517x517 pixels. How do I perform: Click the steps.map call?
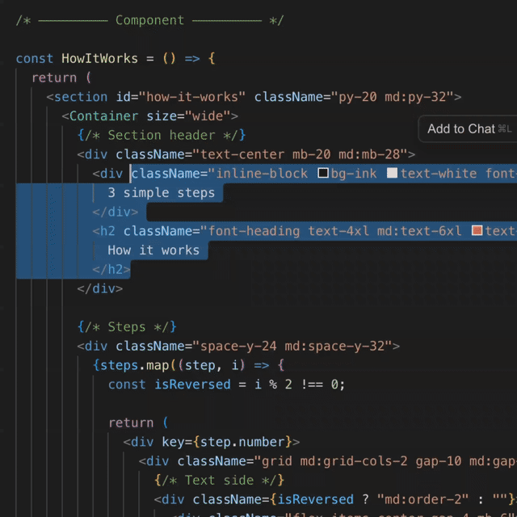click(x=135, y=365)
